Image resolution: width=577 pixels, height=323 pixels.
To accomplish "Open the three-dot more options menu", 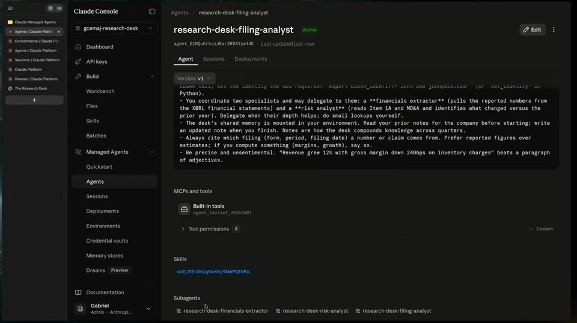I will 554,30.
